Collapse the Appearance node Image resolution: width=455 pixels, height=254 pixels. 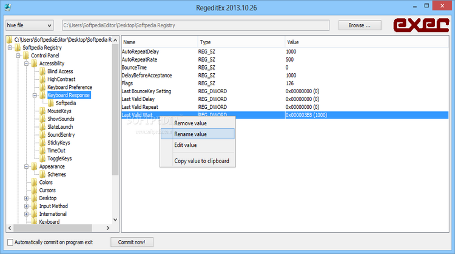tap(27, 167)
